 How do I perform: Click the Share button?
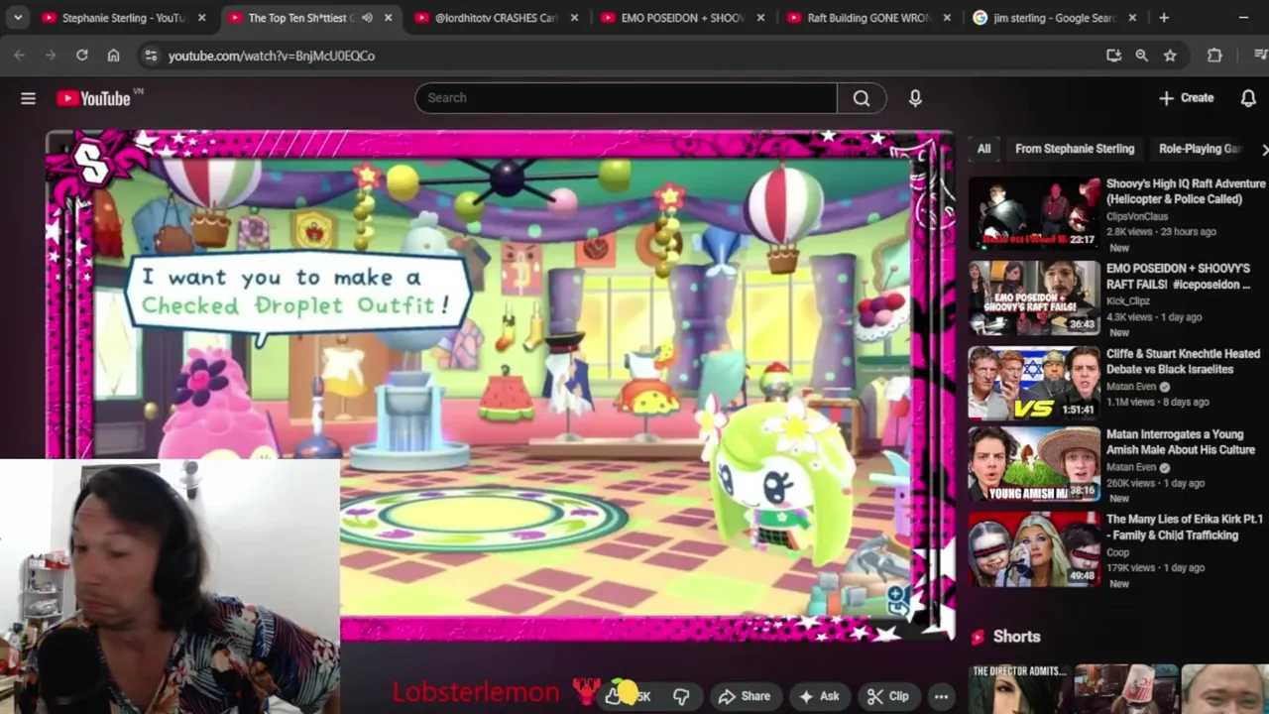tap(745, 696)
